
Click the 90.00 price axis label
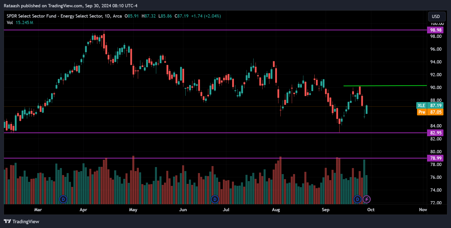point(436,88)
